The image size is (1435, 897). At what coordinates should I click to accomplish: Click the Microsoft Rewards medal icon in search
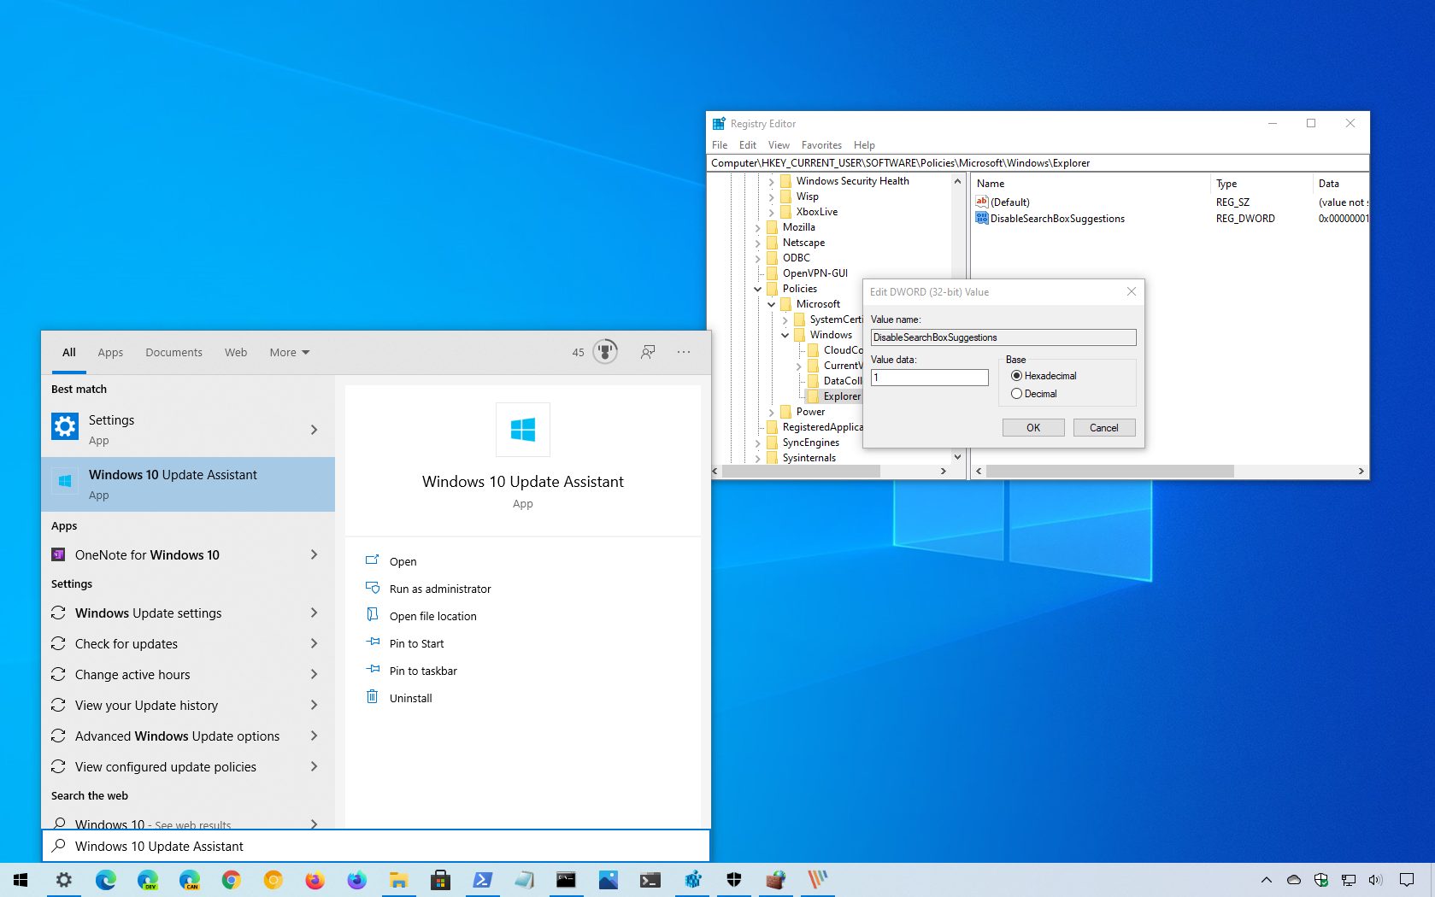click(605, 351)
